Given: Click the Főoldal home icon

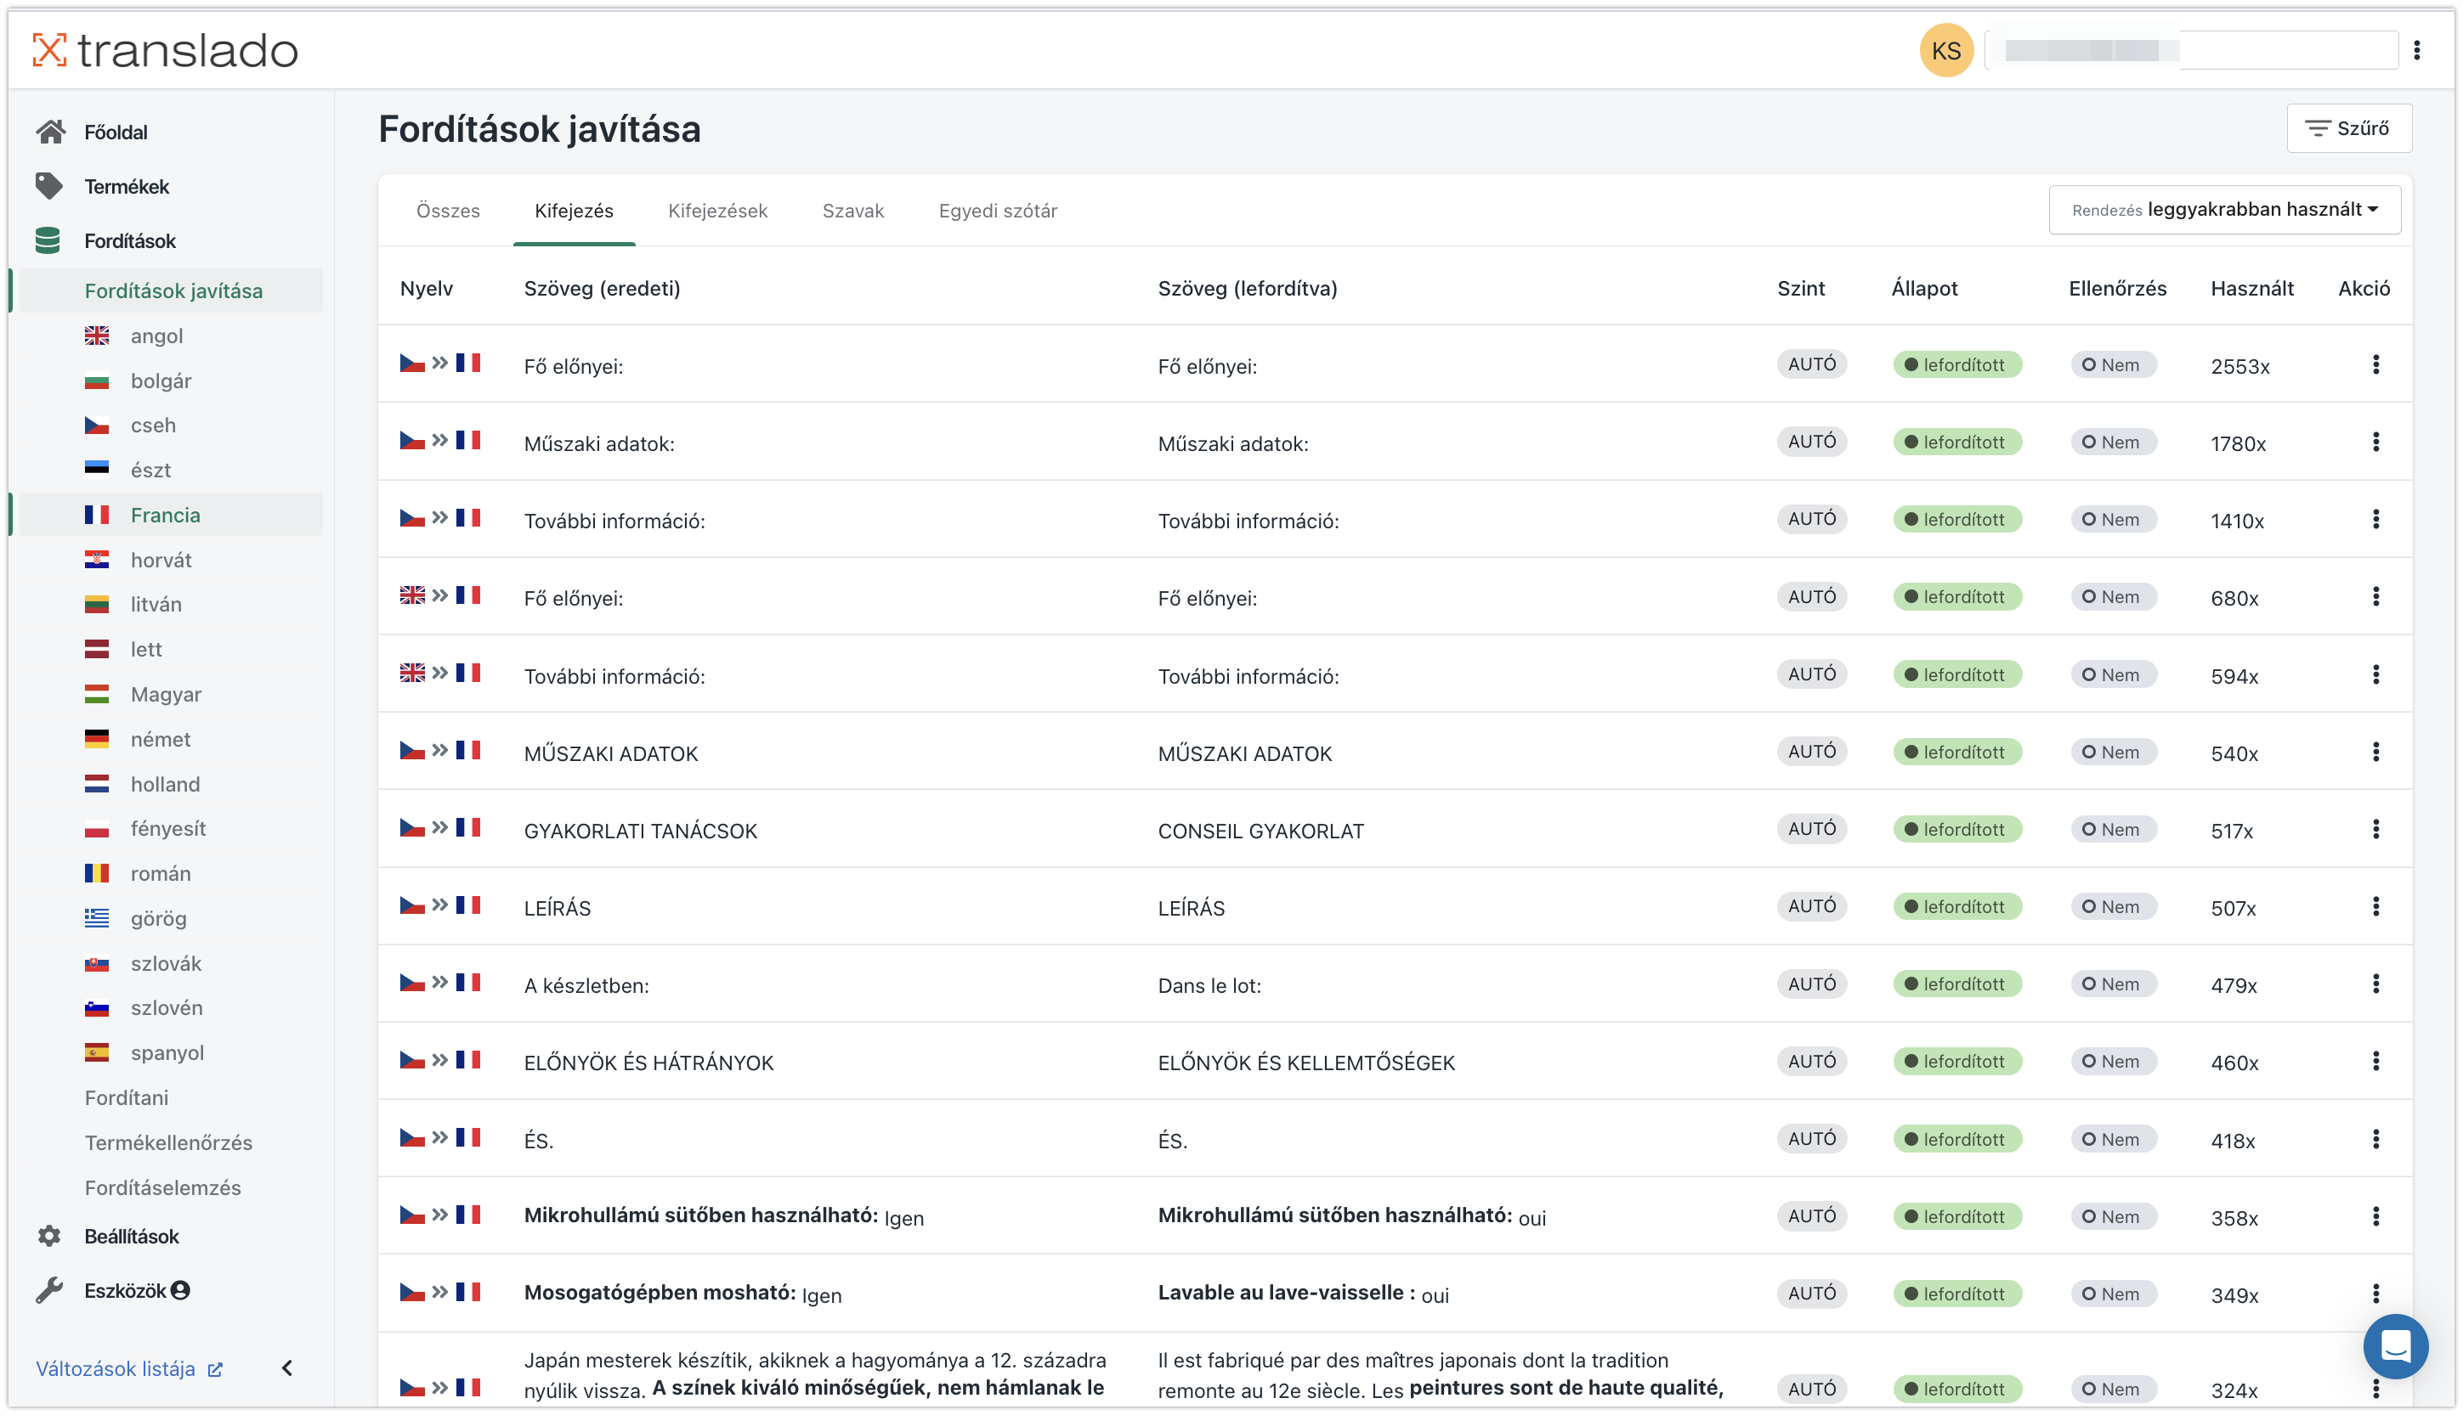Looking at the screenshot, I should pos(50,131).
